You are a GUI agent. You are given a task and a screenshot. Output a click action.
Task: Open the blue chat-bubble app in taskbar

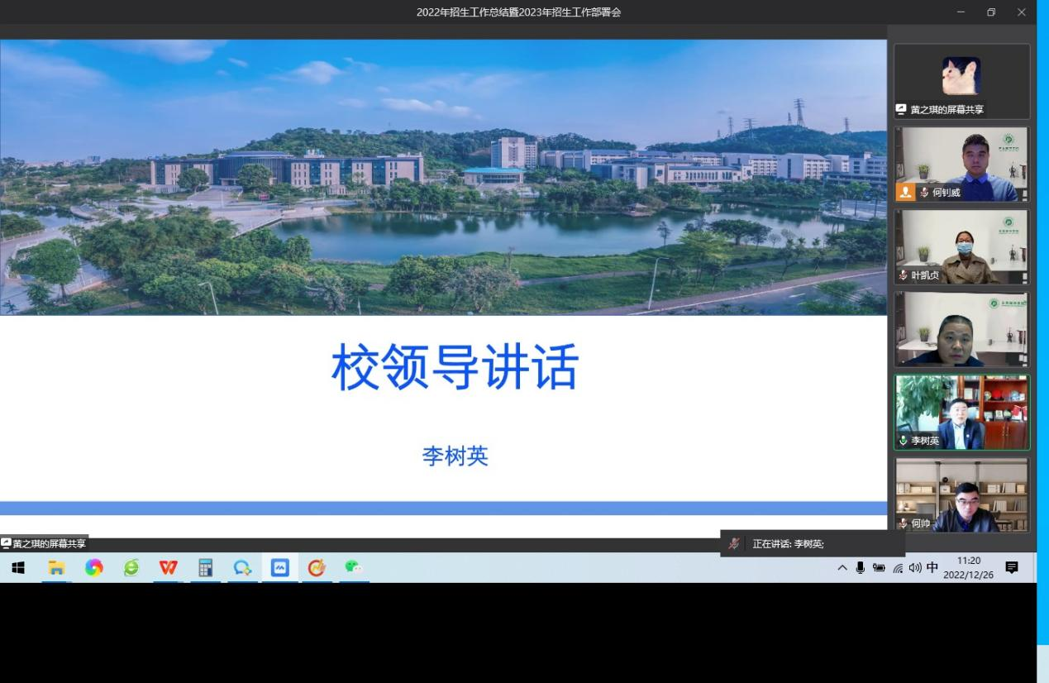pos(242,567)
